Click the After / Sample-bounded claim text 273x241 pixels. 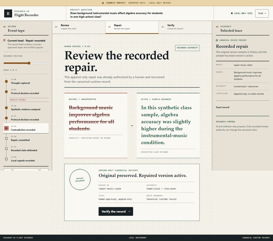pyautogui.click(x=166, y=125)
